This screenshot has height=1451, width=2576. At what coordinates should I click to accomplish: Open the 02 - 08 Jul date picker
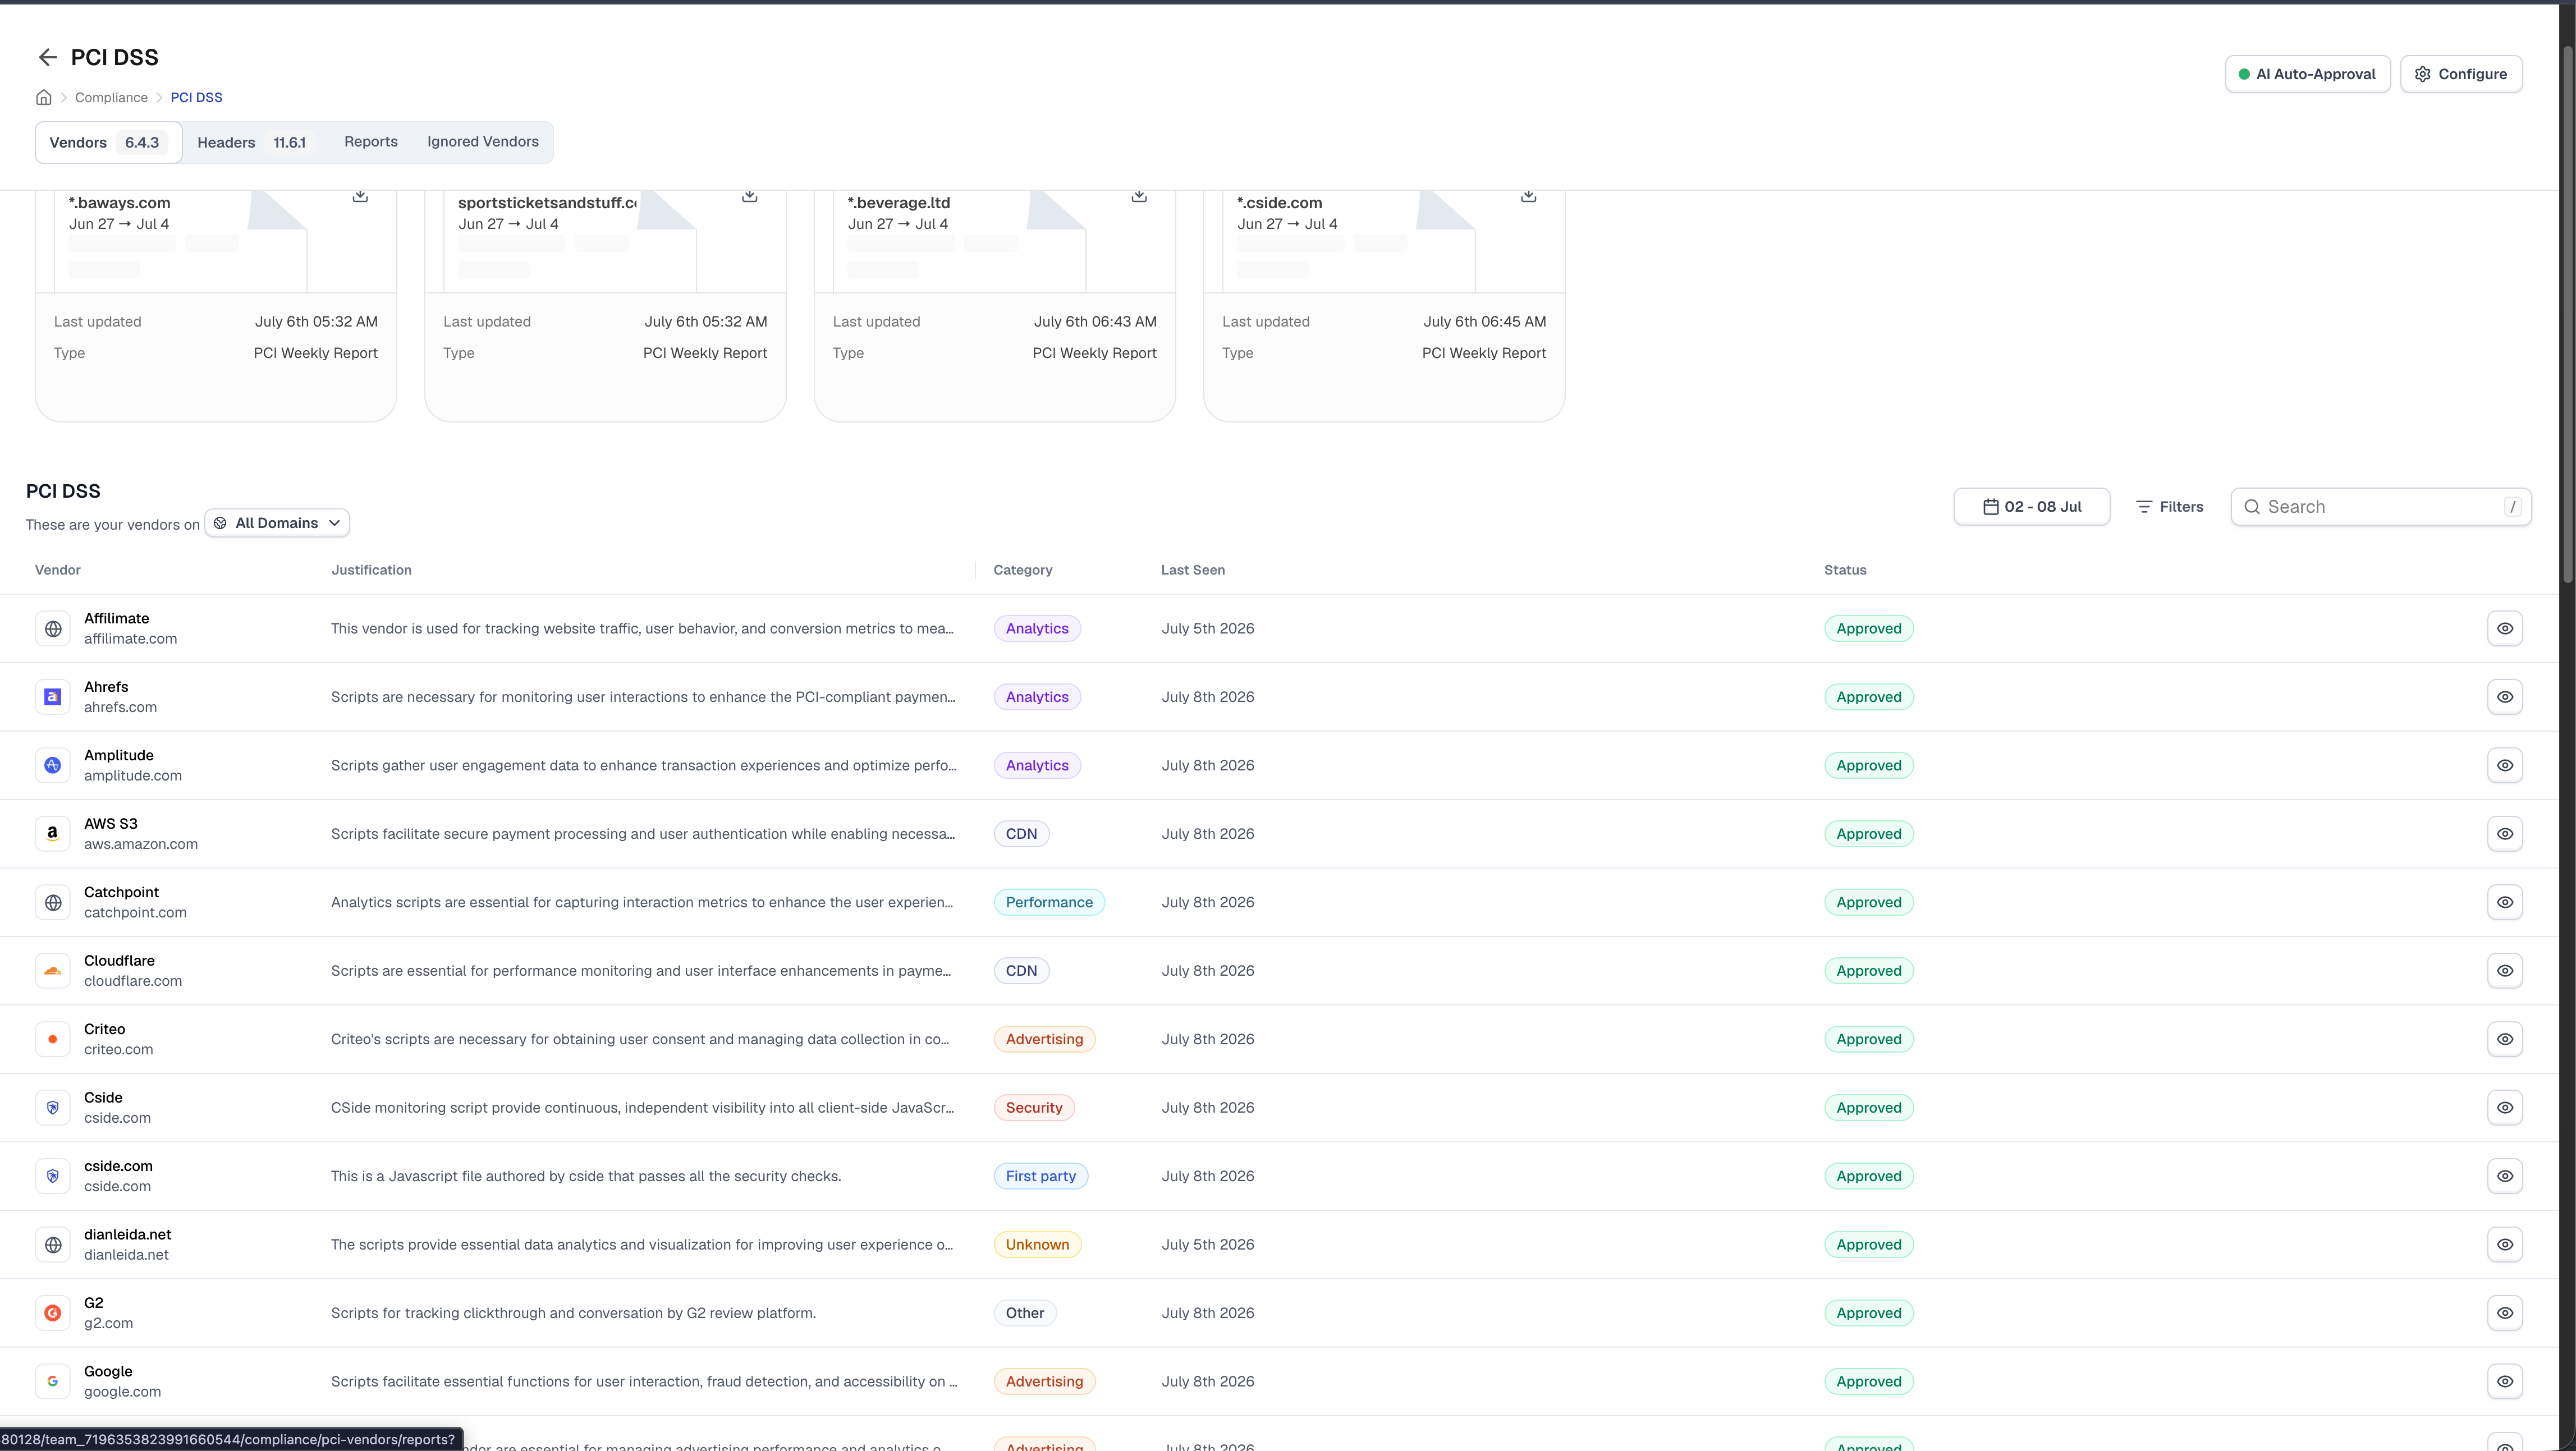pos(2031,507)
